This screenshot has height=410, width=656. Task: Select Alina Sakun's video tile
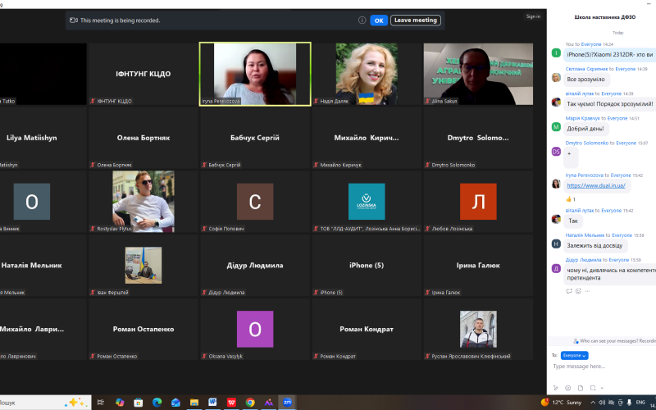click(x=478, y=74)
